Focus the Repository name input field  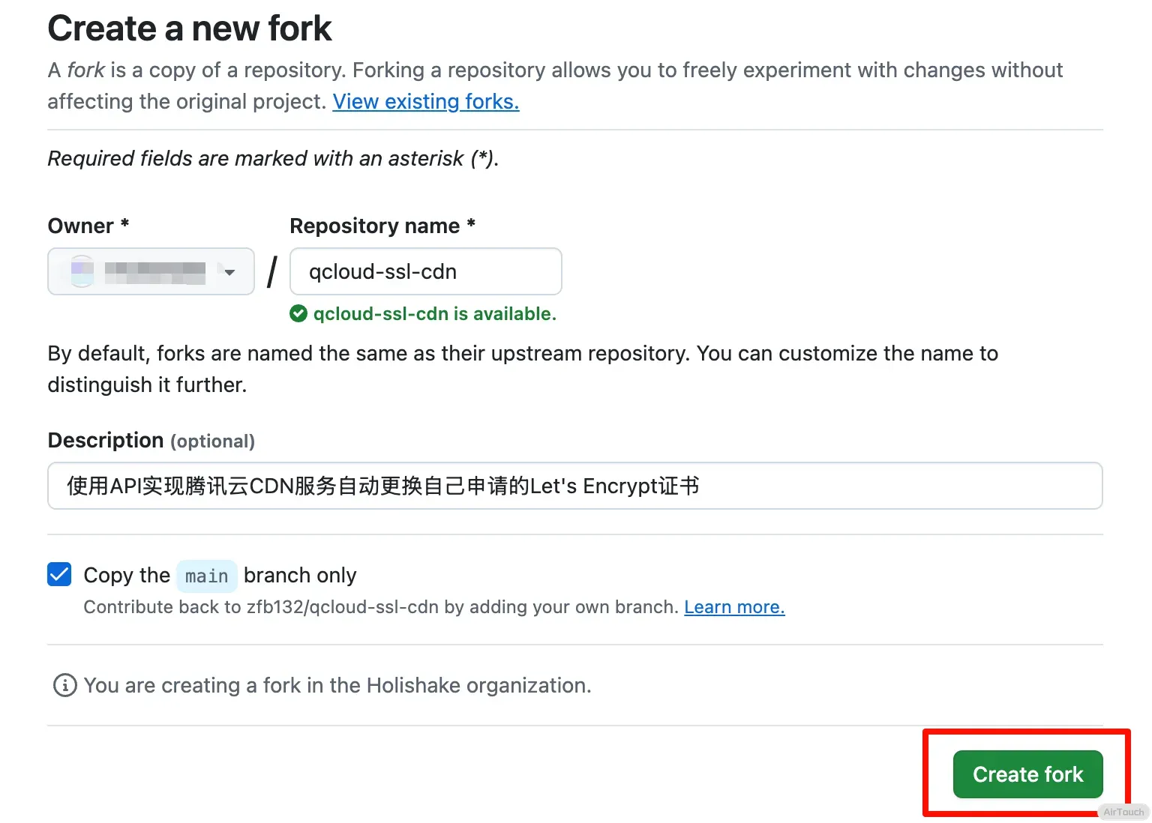[x=425, y=271]
